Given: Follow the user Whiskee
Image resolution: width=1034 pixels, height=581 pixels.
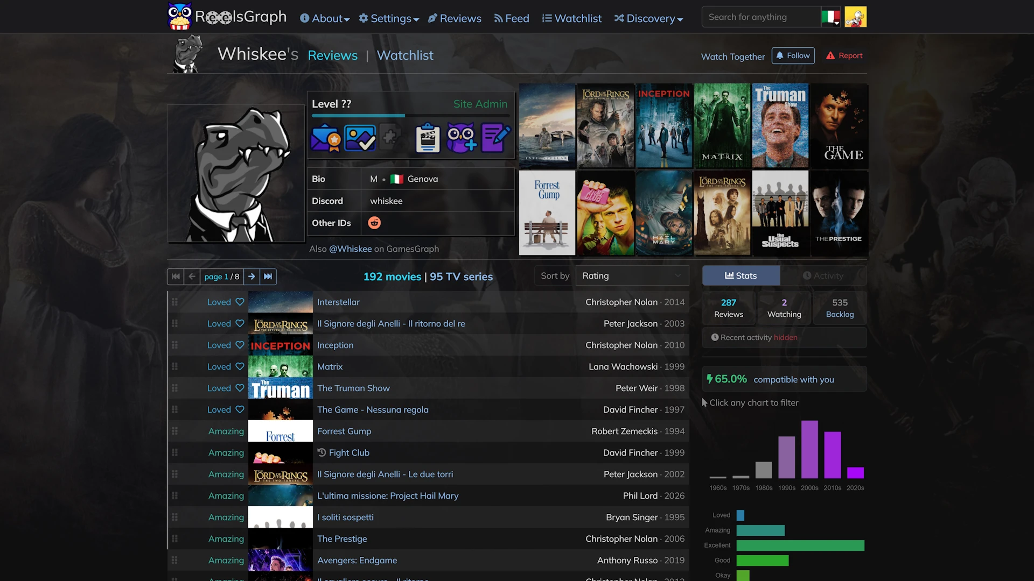Looking at the screenshot, I should tap(793, 56).
